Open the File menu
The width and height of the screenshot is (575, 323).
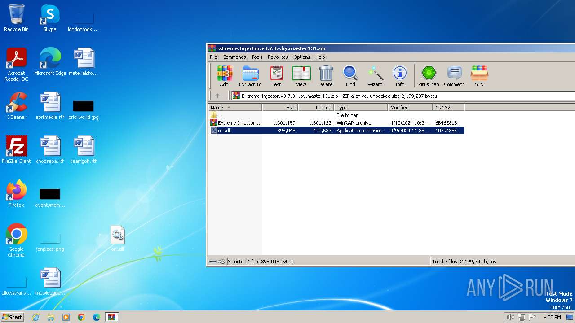point(213,57)
